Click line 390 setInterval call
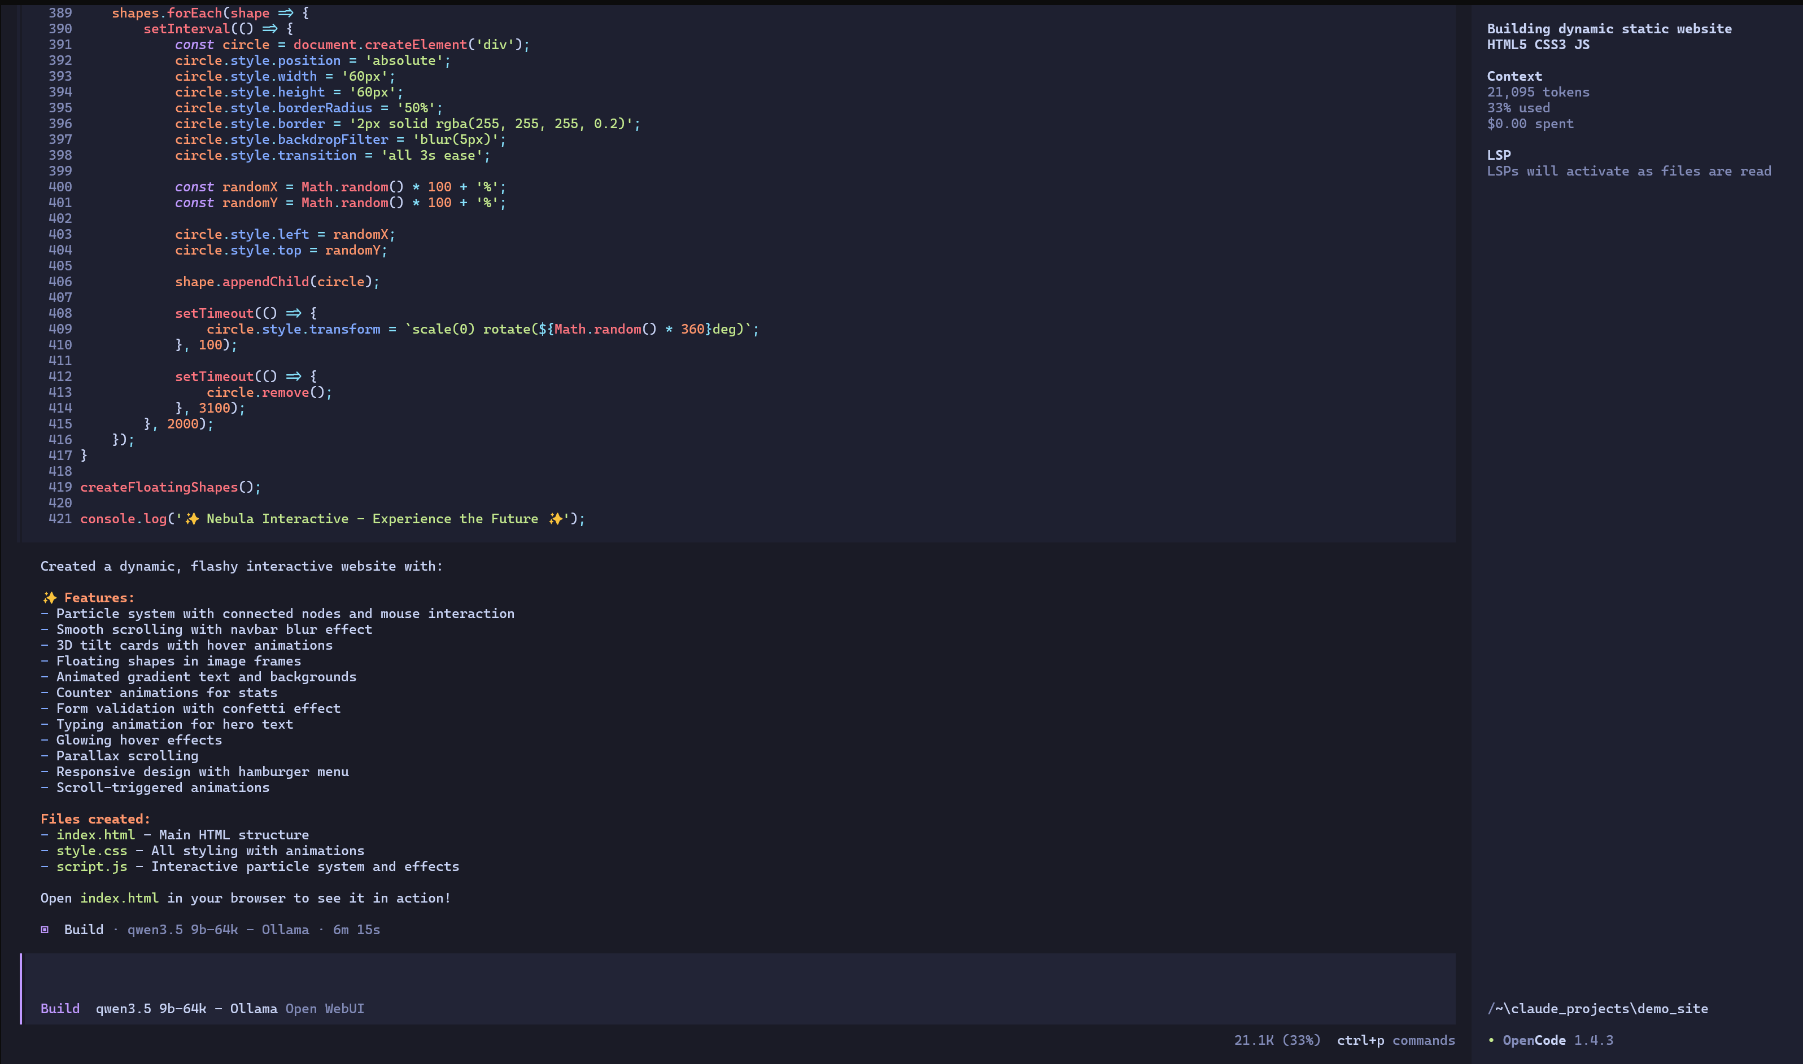Screen dimensions: 1803x1064 pyautogui.click(x=218, y=29)
